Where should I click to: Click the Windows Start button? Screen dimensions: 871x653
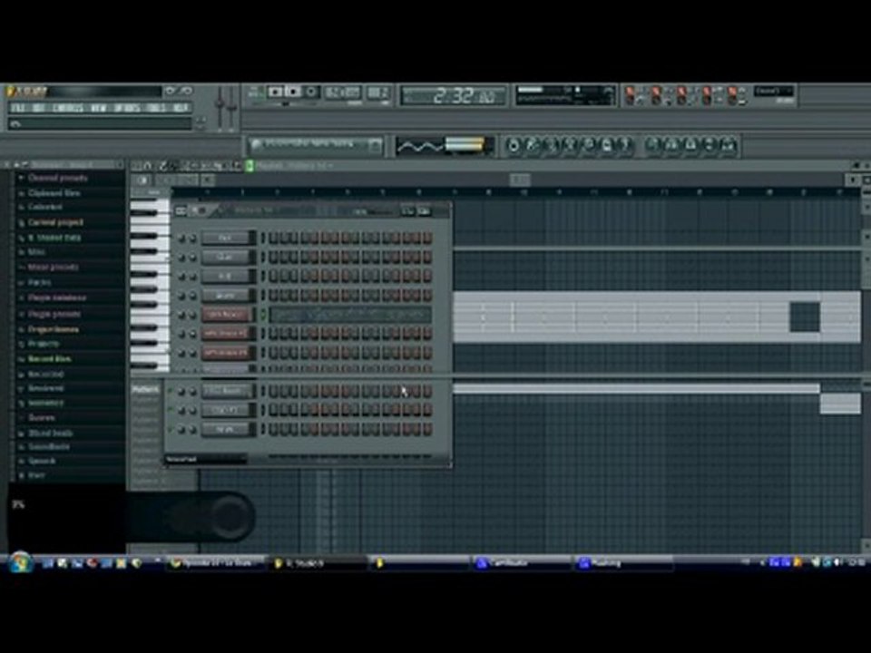[21, 562]
